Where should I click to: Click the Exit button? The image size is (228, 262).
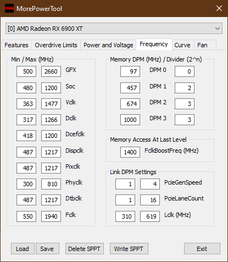point(202,249)
